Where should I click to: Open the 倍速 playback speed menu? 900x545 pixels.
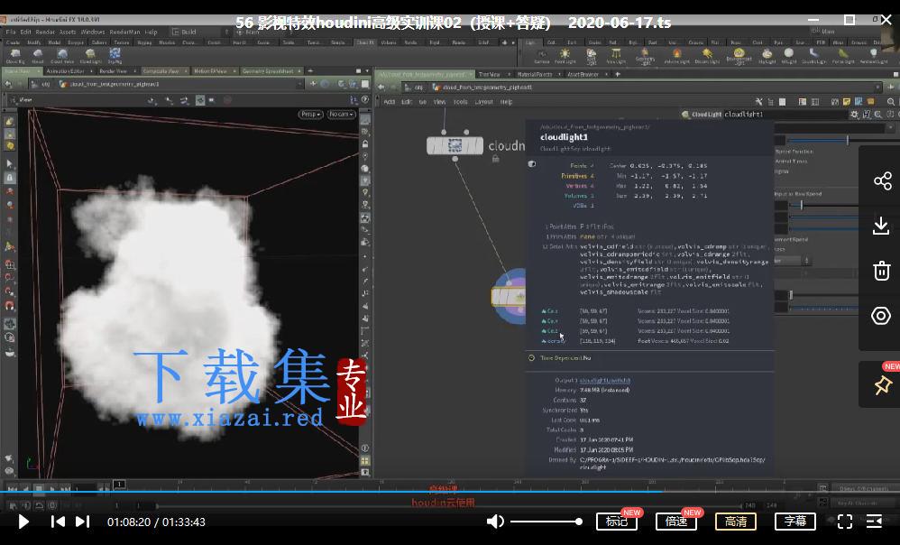pos(676,522)
